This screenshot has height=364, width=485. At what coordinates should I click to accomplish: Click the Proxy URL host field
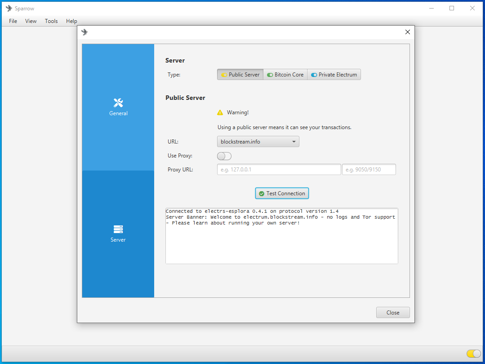[x=279, y=170]
